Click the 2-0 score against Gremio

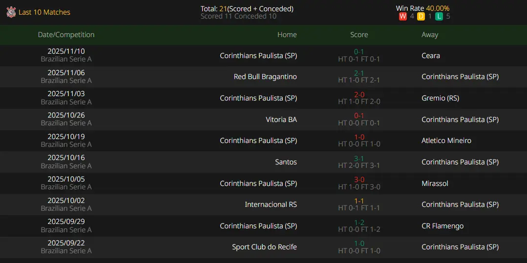coord(359,94)
